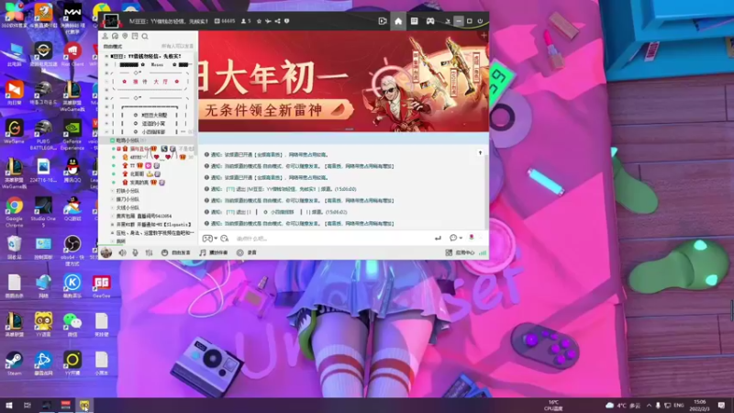Click the New Year banner advertisement
The width and height of the screenshot is (734, 413).
[x=343, y=81]
